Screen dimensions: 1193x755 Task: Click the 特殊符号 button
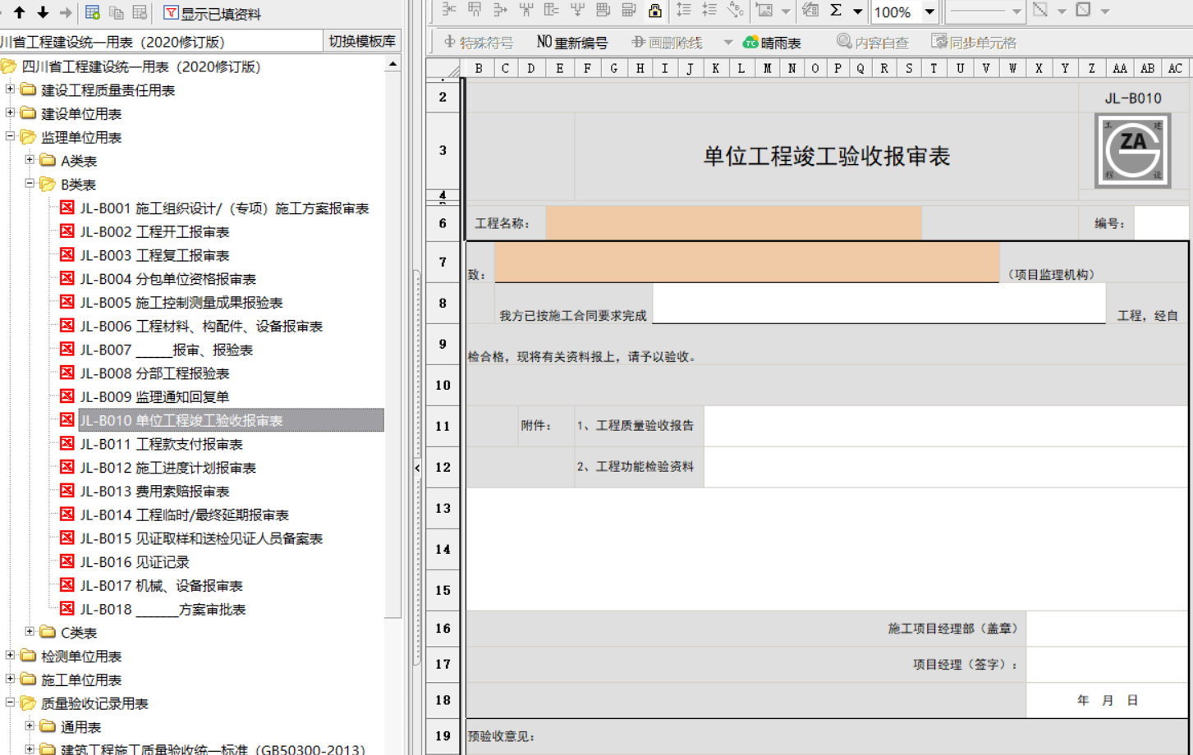(x=479, y=42)
